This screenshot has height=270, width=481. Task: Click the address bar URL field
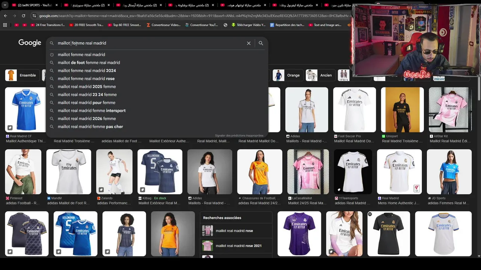click(192, 16)
